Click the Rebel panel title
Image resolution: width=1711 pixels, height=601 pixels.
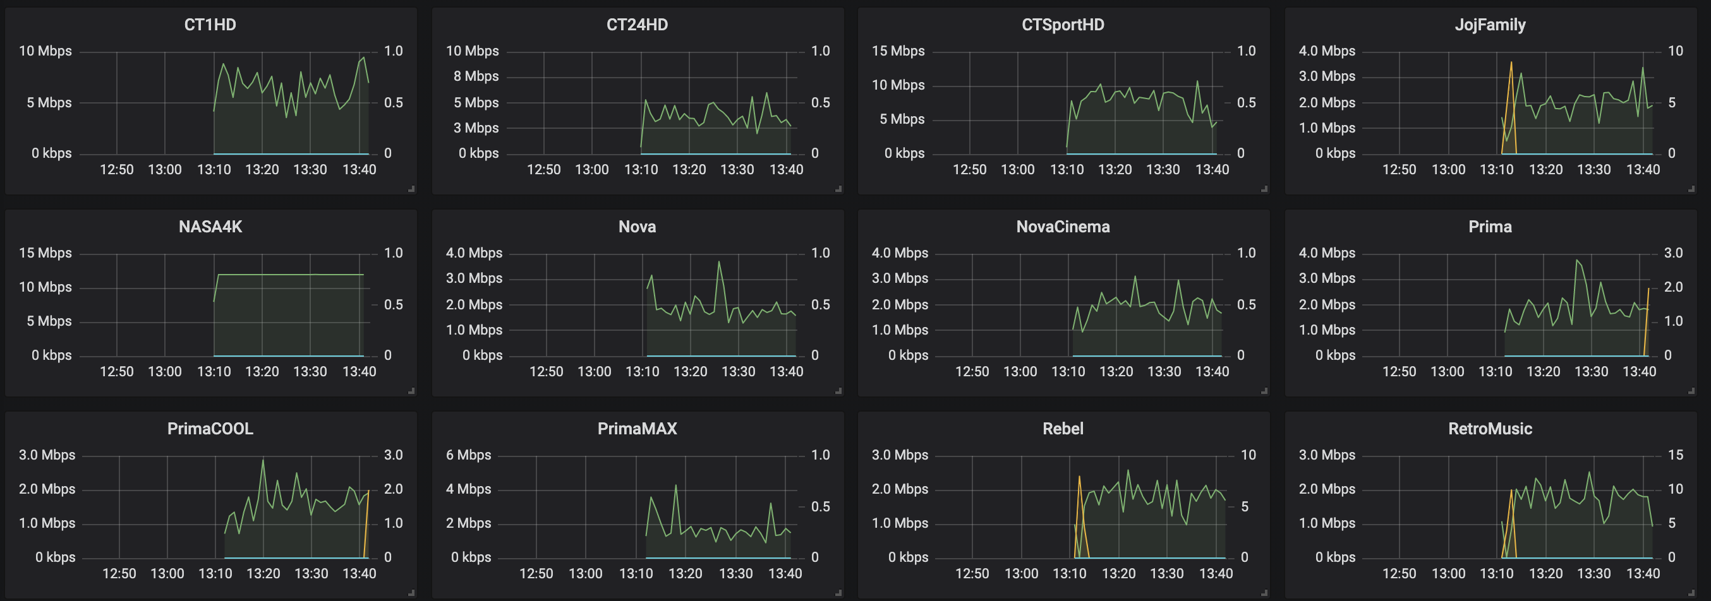click(1063, 429)
